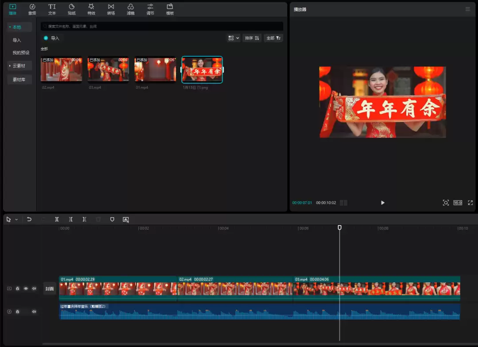This screenshot has height=347, width=478.
Task: Mute the audio track's speaker icon
Action: [x=34, y=312]
